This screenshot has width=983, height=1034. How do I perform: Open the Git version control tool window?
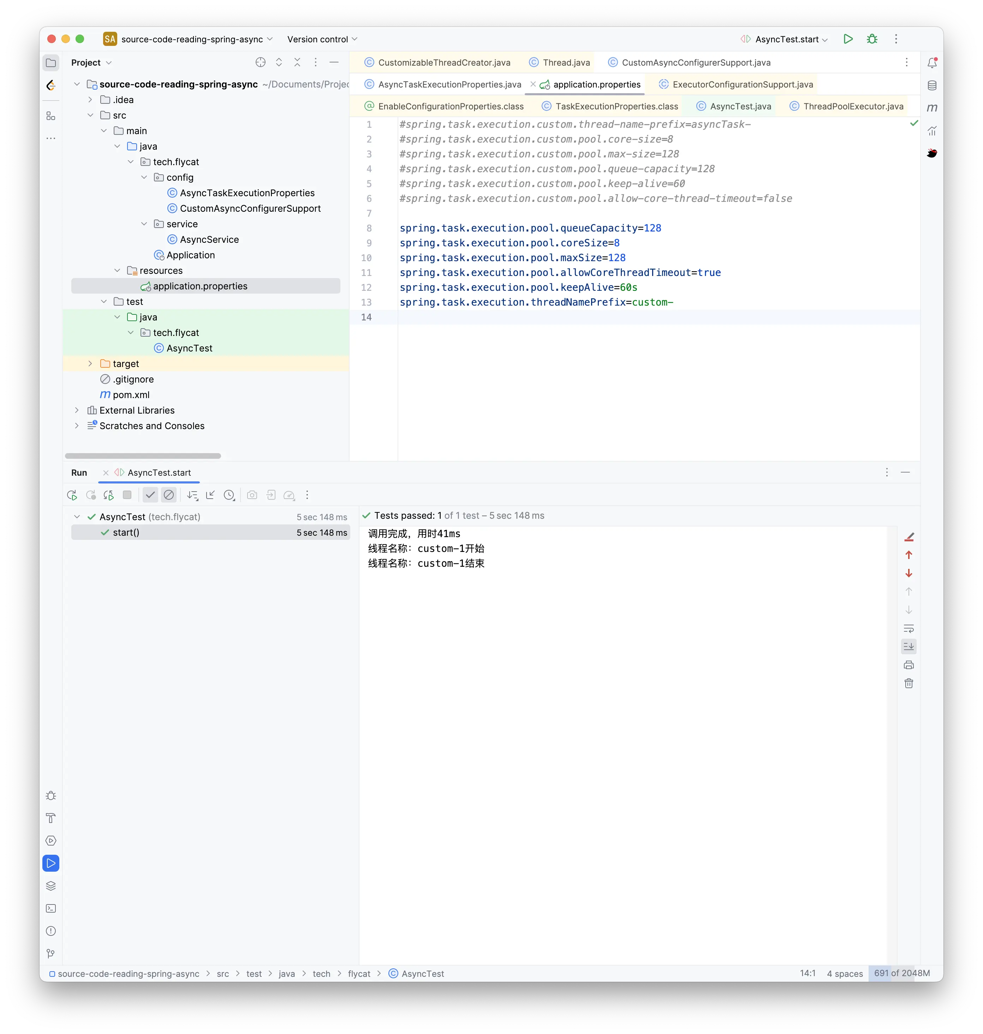tap(51, 954)
